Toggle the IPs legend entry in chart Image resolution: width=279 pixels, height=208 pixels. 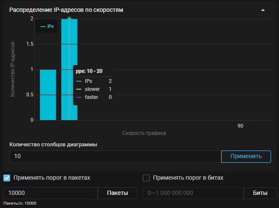click(47, 26)
